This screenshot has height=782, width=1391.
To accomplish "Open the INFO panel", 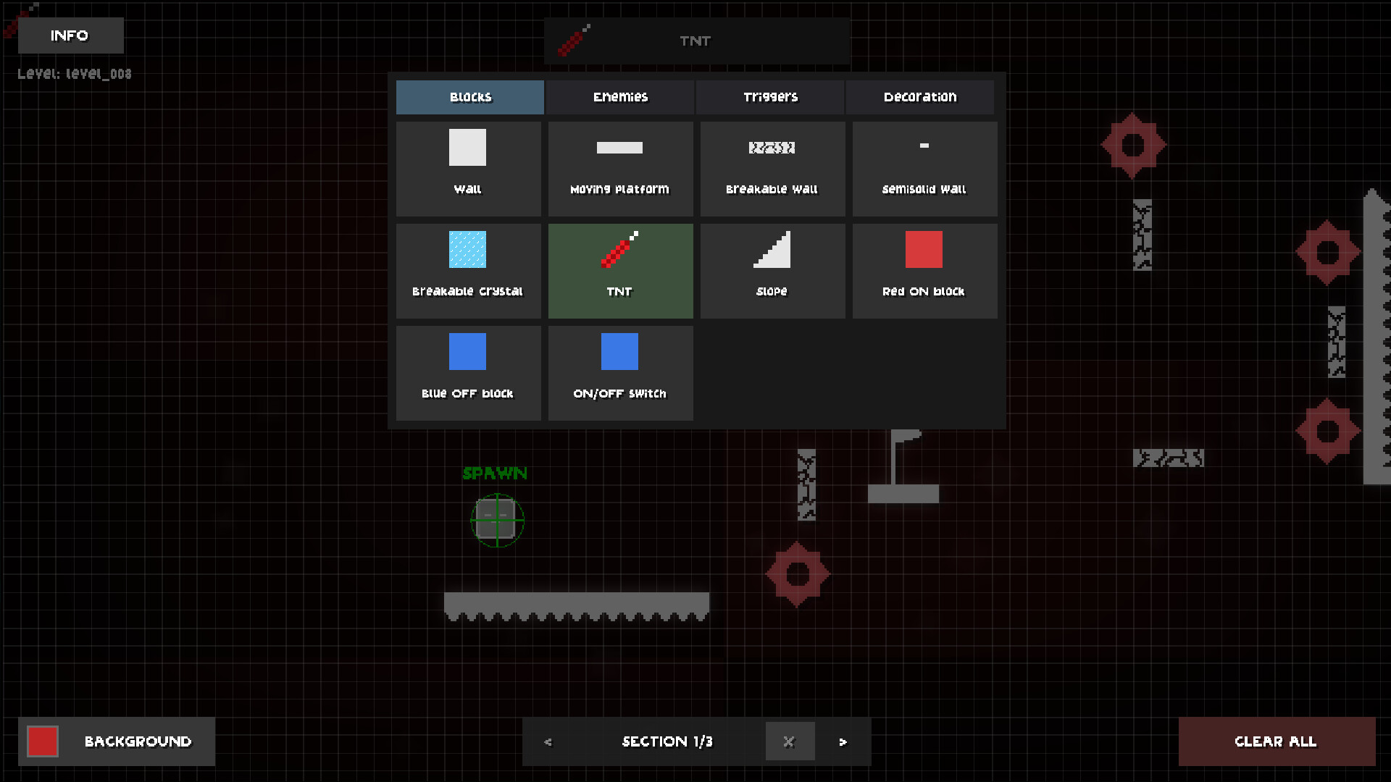I will (70, 35).
